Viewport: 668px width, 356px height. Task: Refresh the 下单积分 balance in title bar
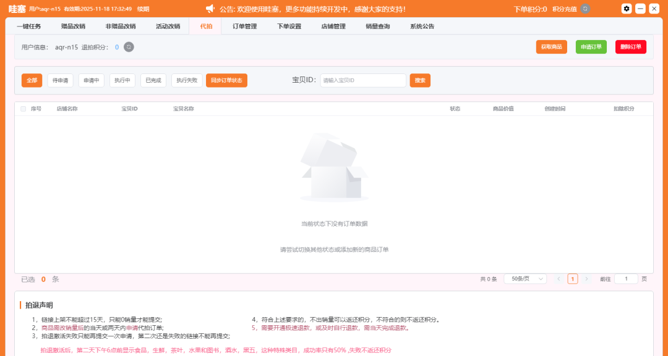(x=585, y=9)
